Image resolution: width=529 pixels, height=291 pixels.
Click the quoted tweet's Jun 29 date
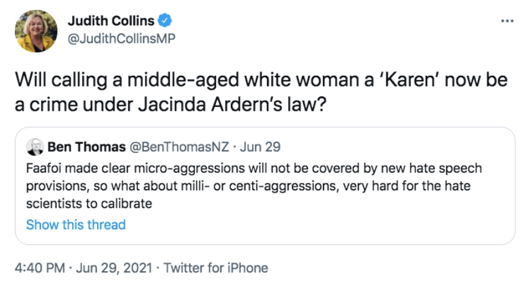[x=260, y=148]
